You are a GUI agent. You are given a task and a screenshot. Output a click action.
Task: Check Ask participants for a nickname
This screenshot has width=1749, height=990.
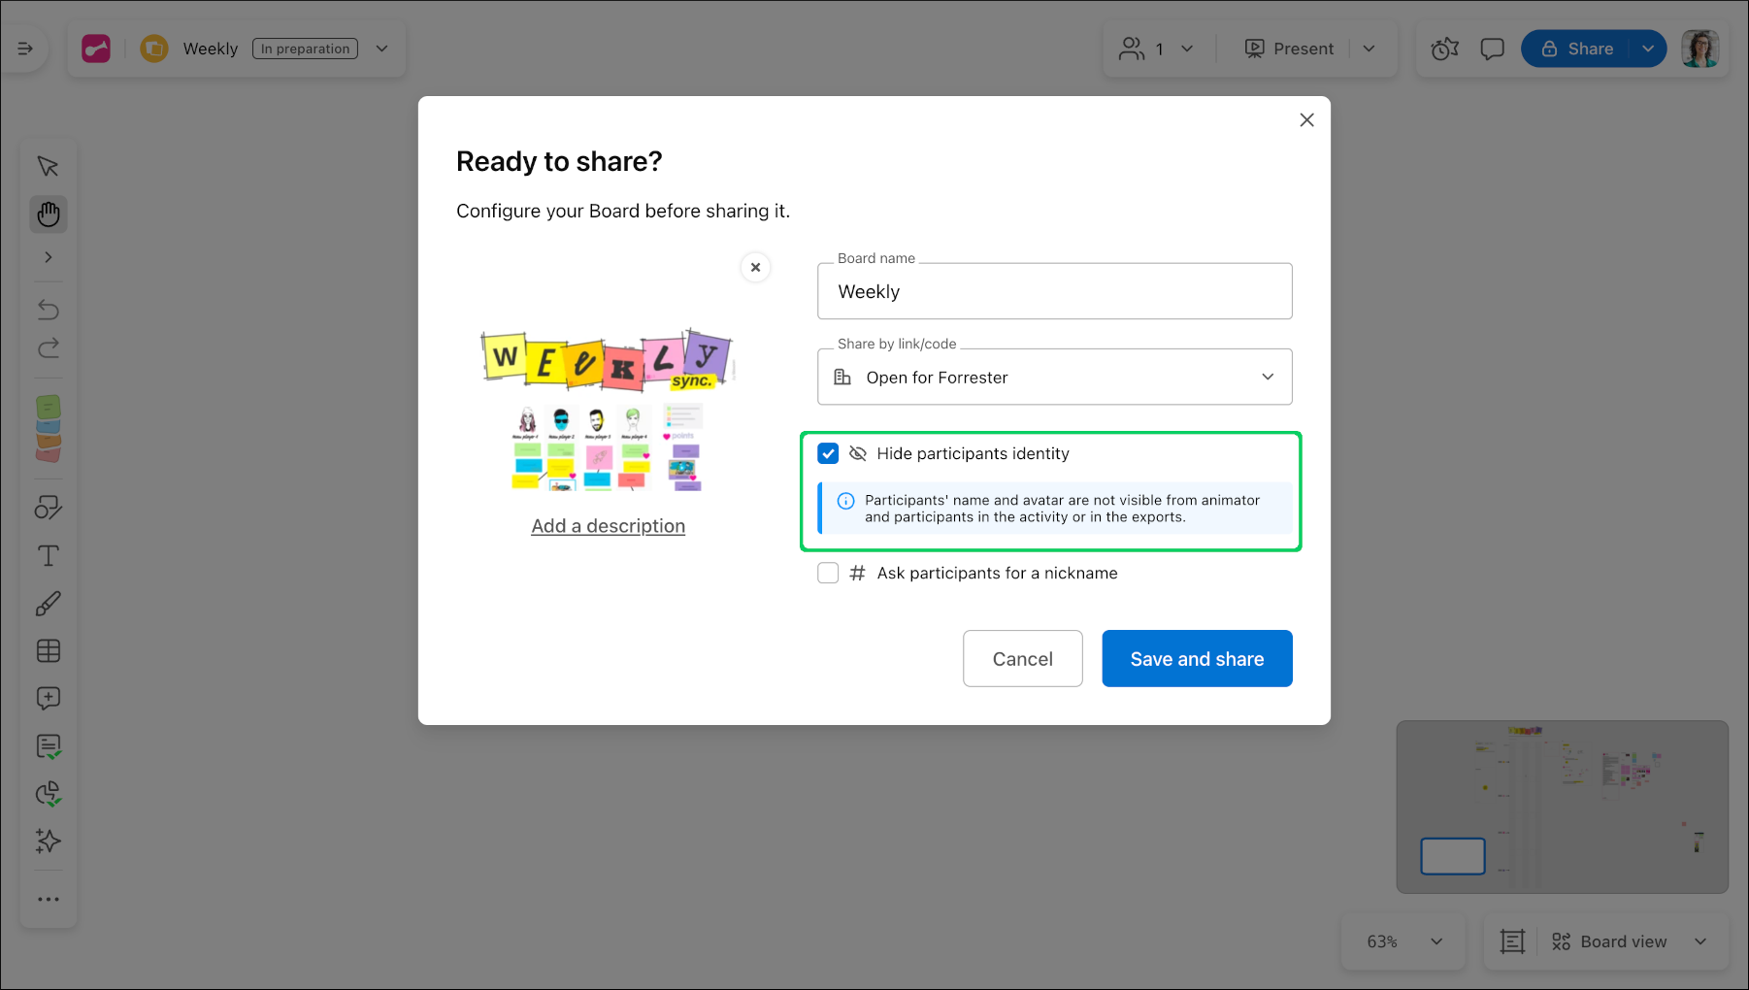(x=828, y=573)
